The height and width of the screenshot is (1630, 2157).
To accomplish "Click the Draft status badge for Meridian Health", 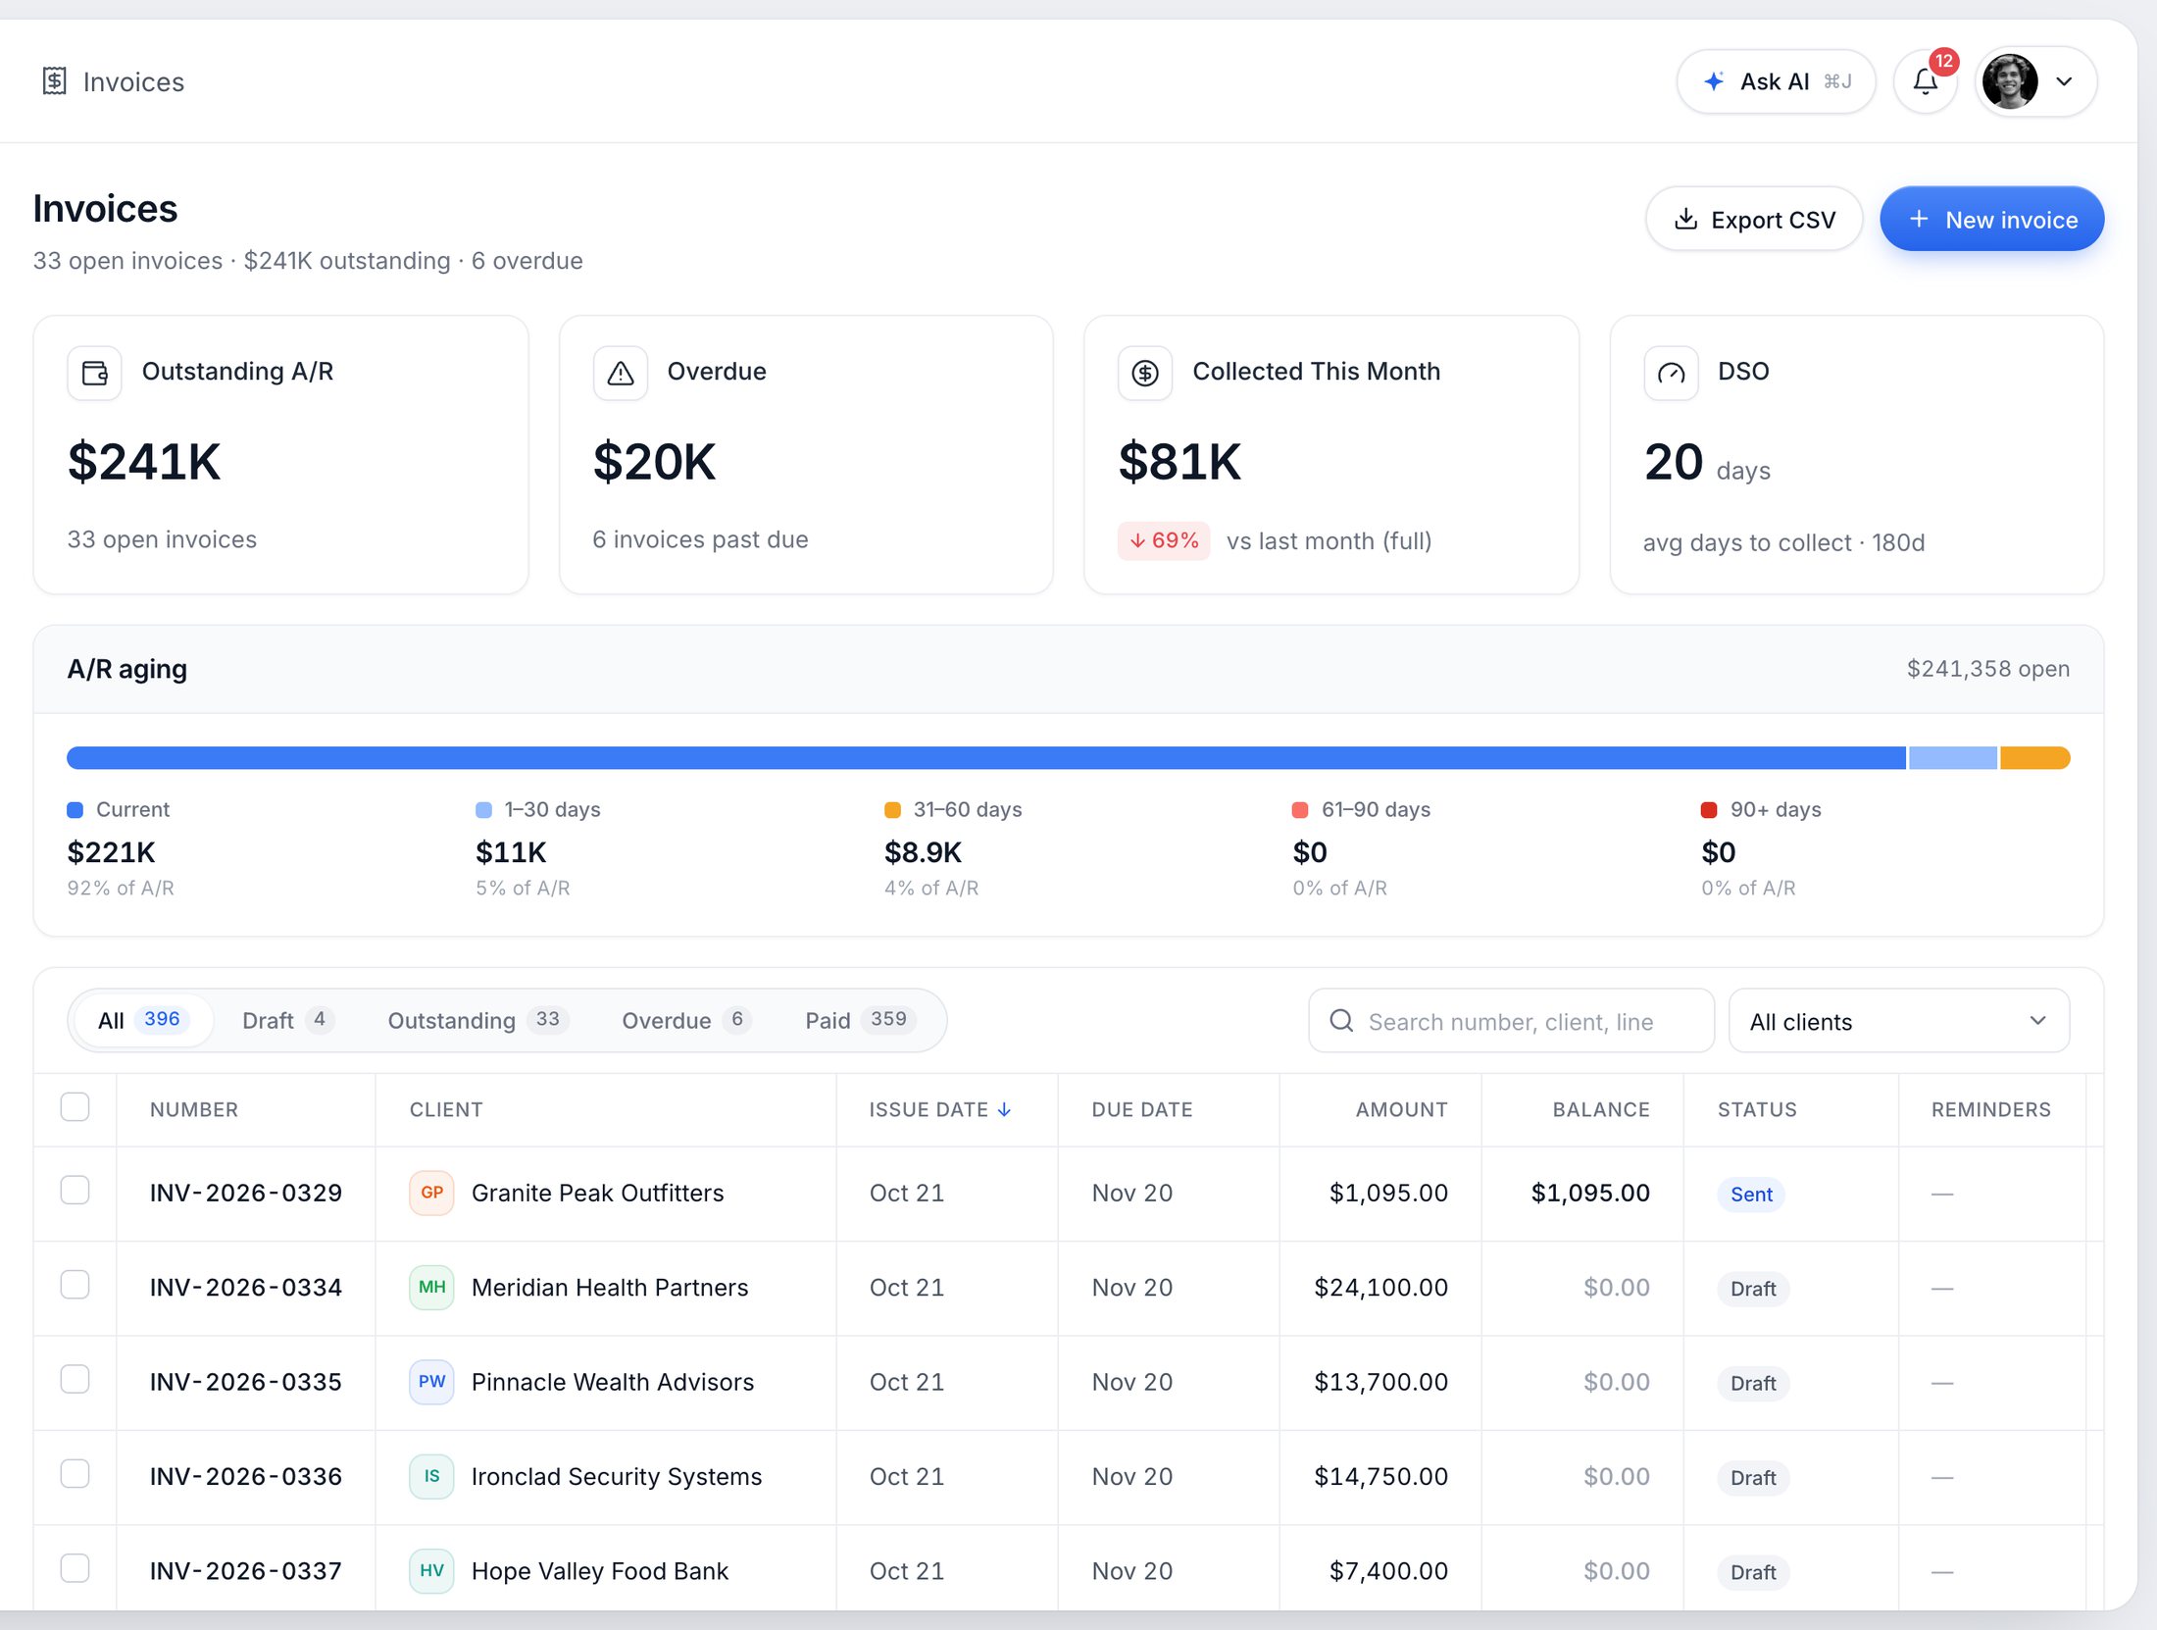I will pos(1753,1289).
